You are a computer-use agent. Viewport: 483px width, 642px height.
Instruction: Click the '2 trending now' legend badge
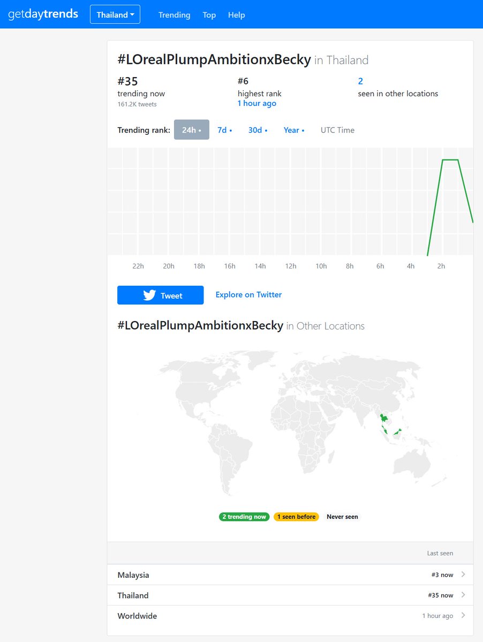pyautogui.click(x=244, y=517)
